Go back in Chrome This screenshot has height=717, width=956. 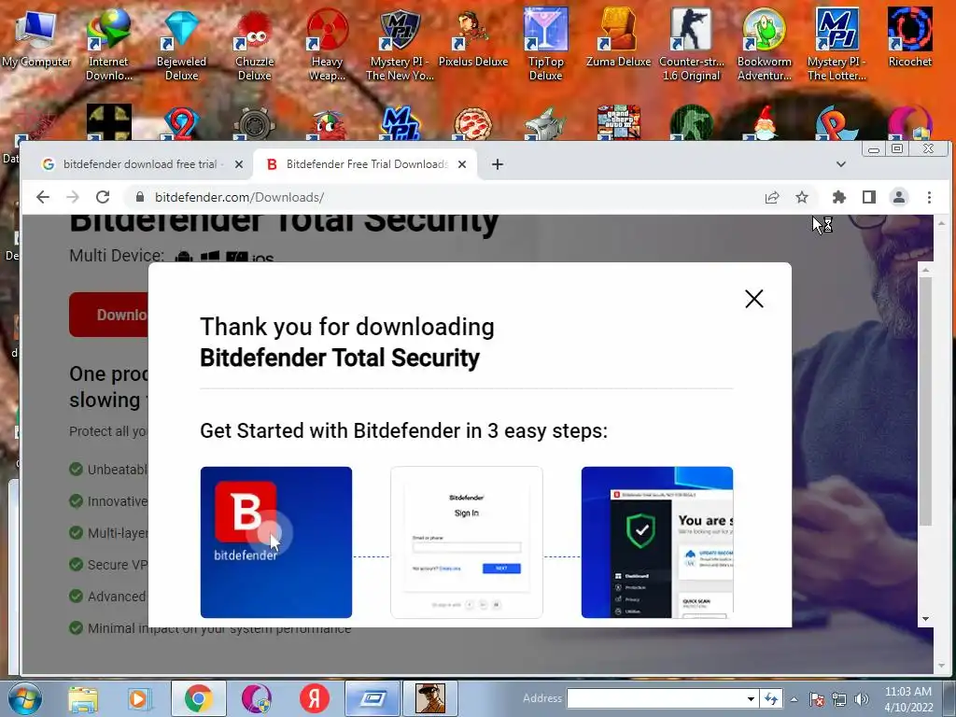tap(43, 197)
